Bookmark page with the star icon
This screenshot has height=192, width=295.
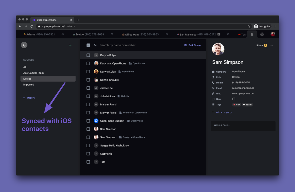(249, 27)
